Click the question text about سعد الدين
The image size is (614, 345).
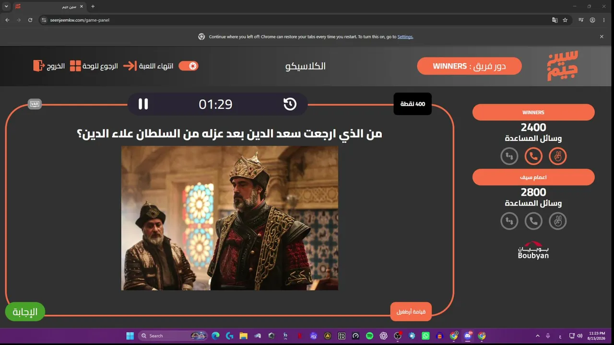[229, 134]
